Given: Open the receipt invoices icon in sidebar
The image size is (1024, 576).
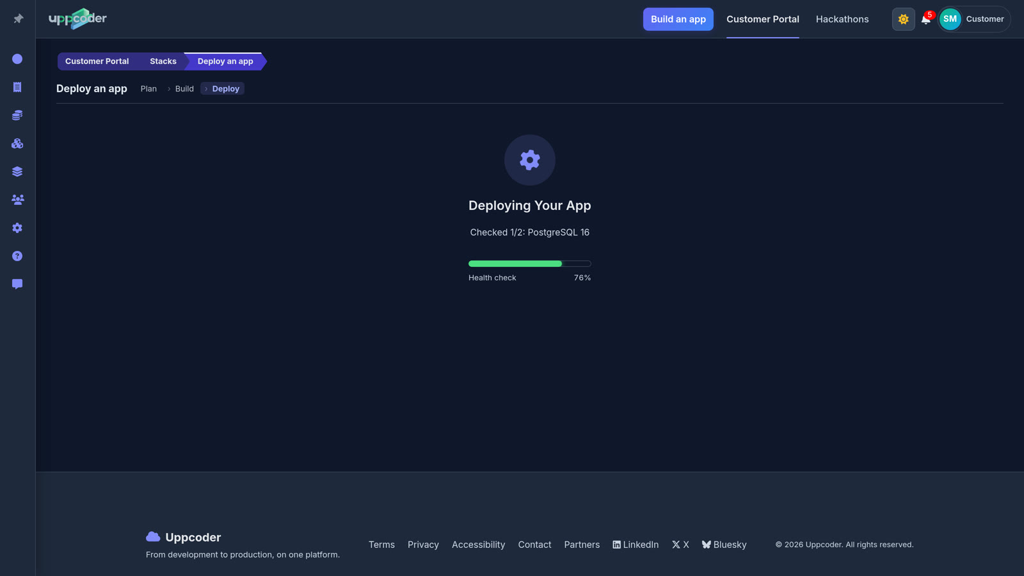Looking at the screenshot, I should point(17,87).
